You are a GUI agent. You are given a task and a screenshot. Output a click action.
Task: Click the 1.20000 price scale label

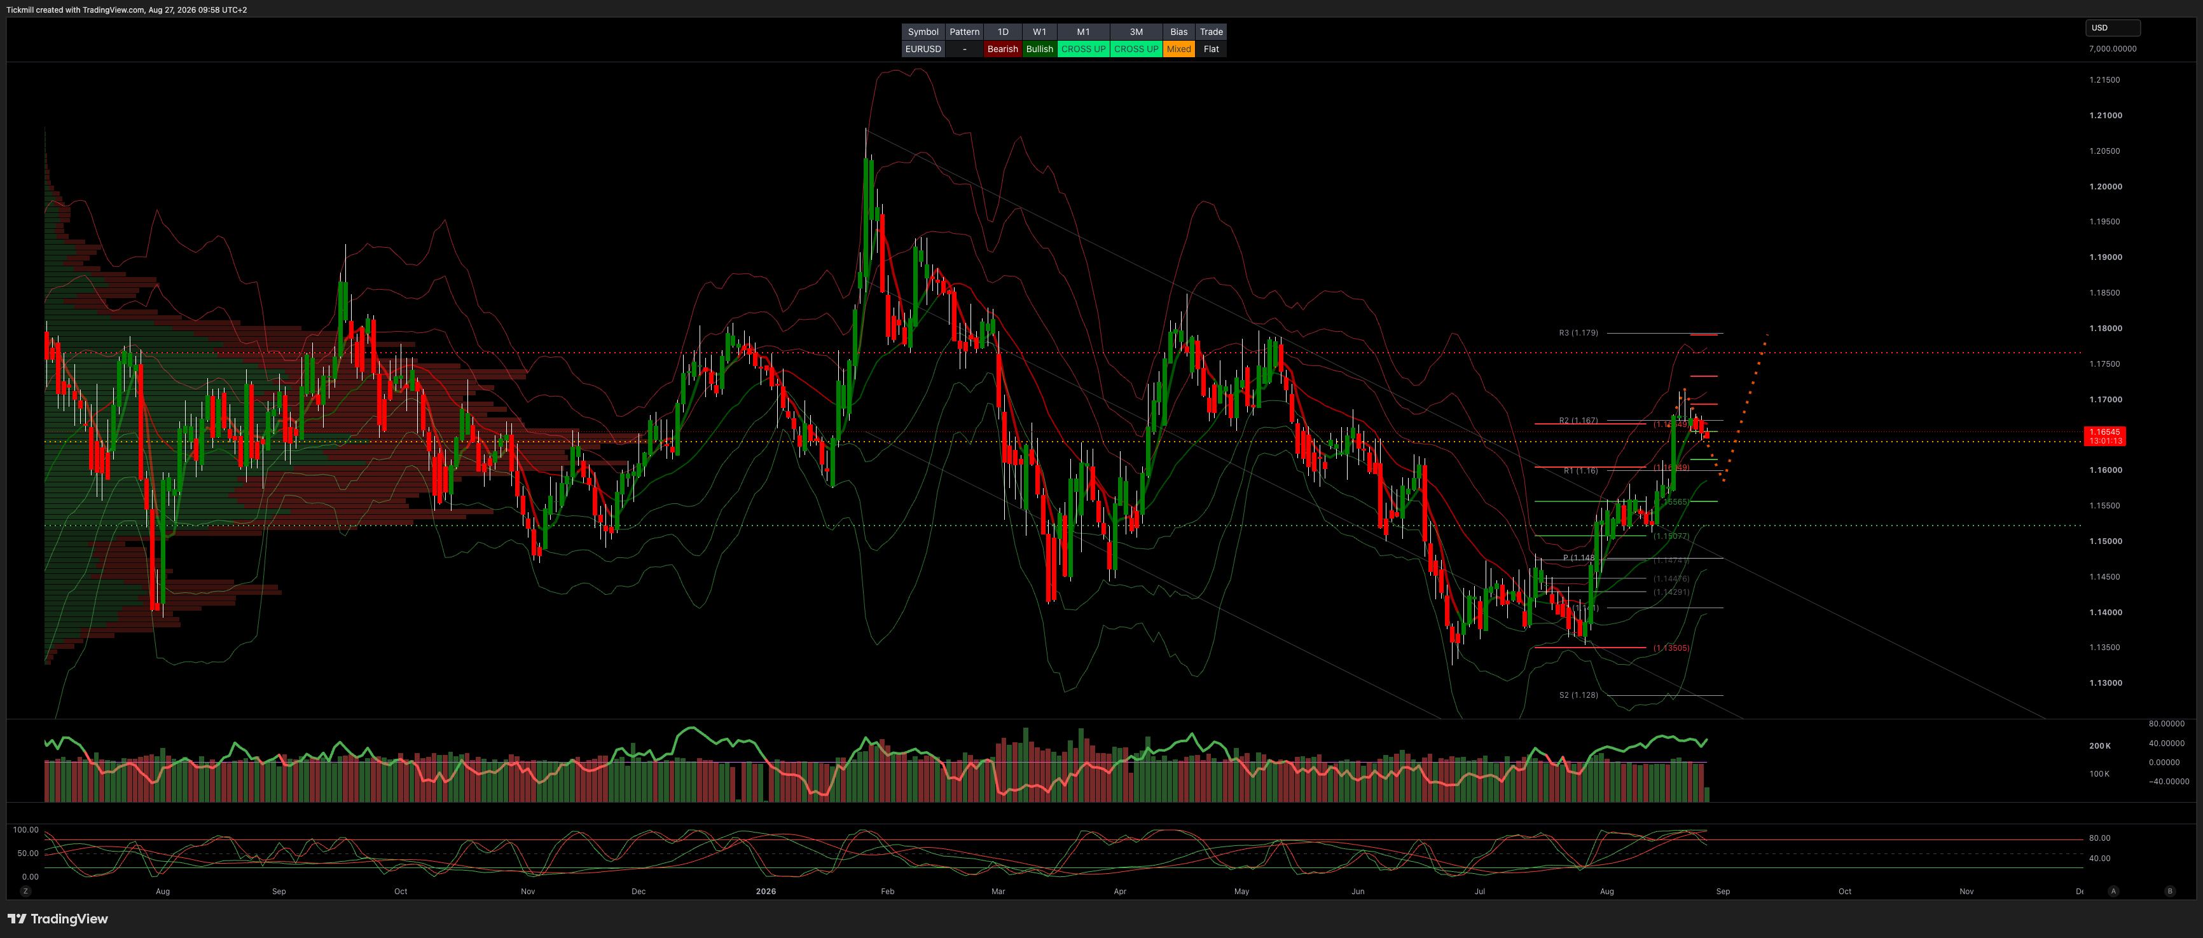(2106, 186)
